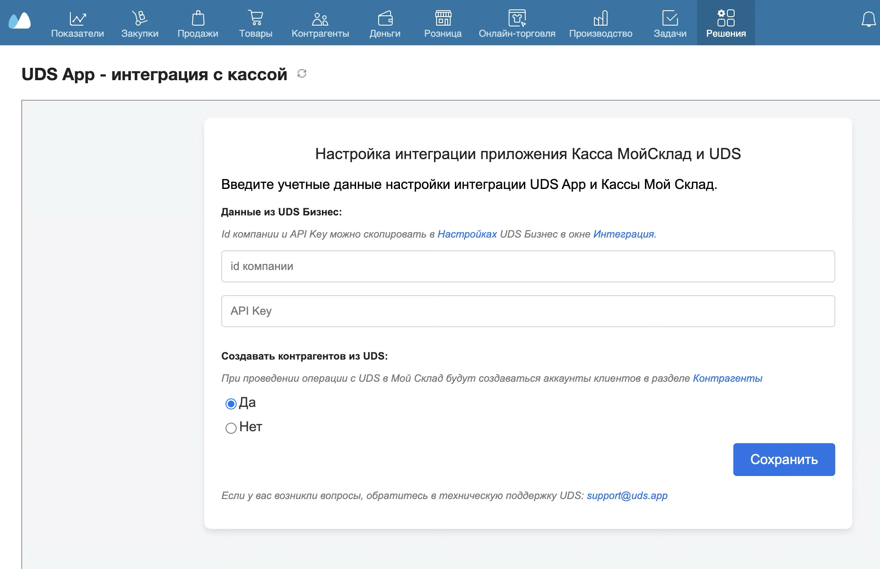
Task: Select the Нет radio option
Action: (x=231, y=428)
